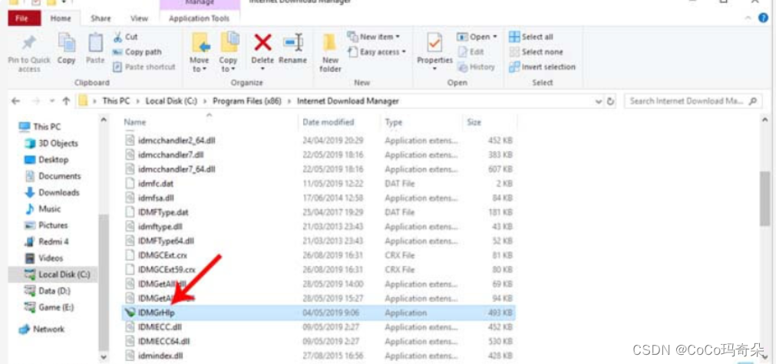Choose Copy path in the ribbon
Viewport: 776px width, 364px height.
[x=137, y=52]
